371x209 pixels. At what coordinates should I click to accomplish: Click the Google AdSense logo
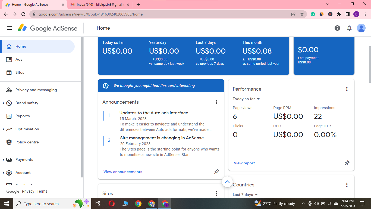pos(48,28)
